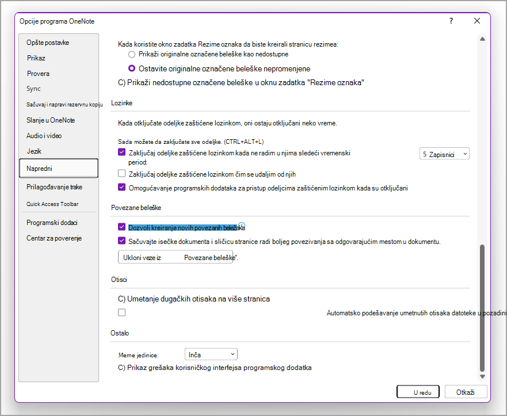Screen dimensions: 507x416
Task: Toggle 'Omogućavanje programskih dodataka' checkbox
Action: [x=121, y=187]
